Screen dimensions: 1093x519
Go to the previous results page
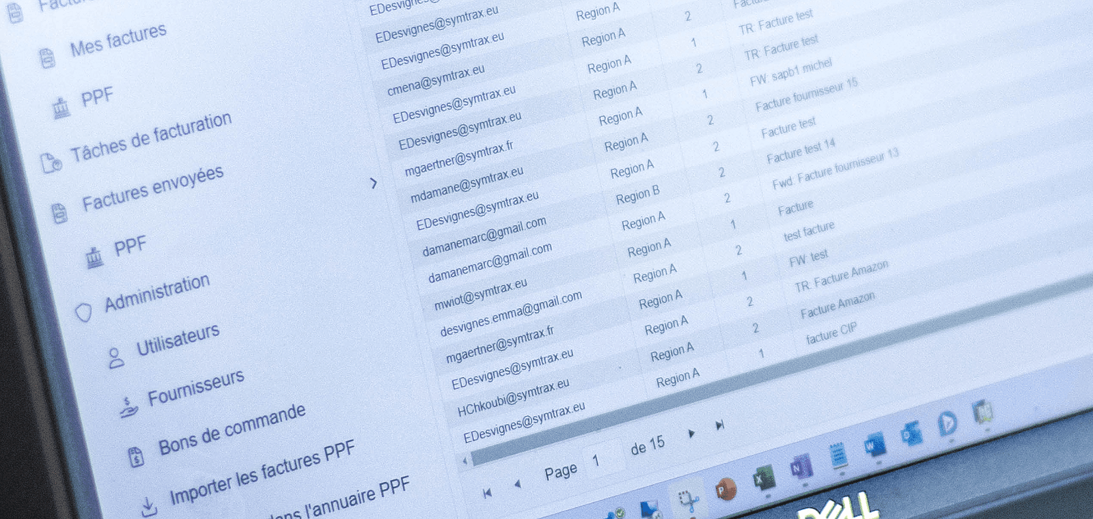517,483
